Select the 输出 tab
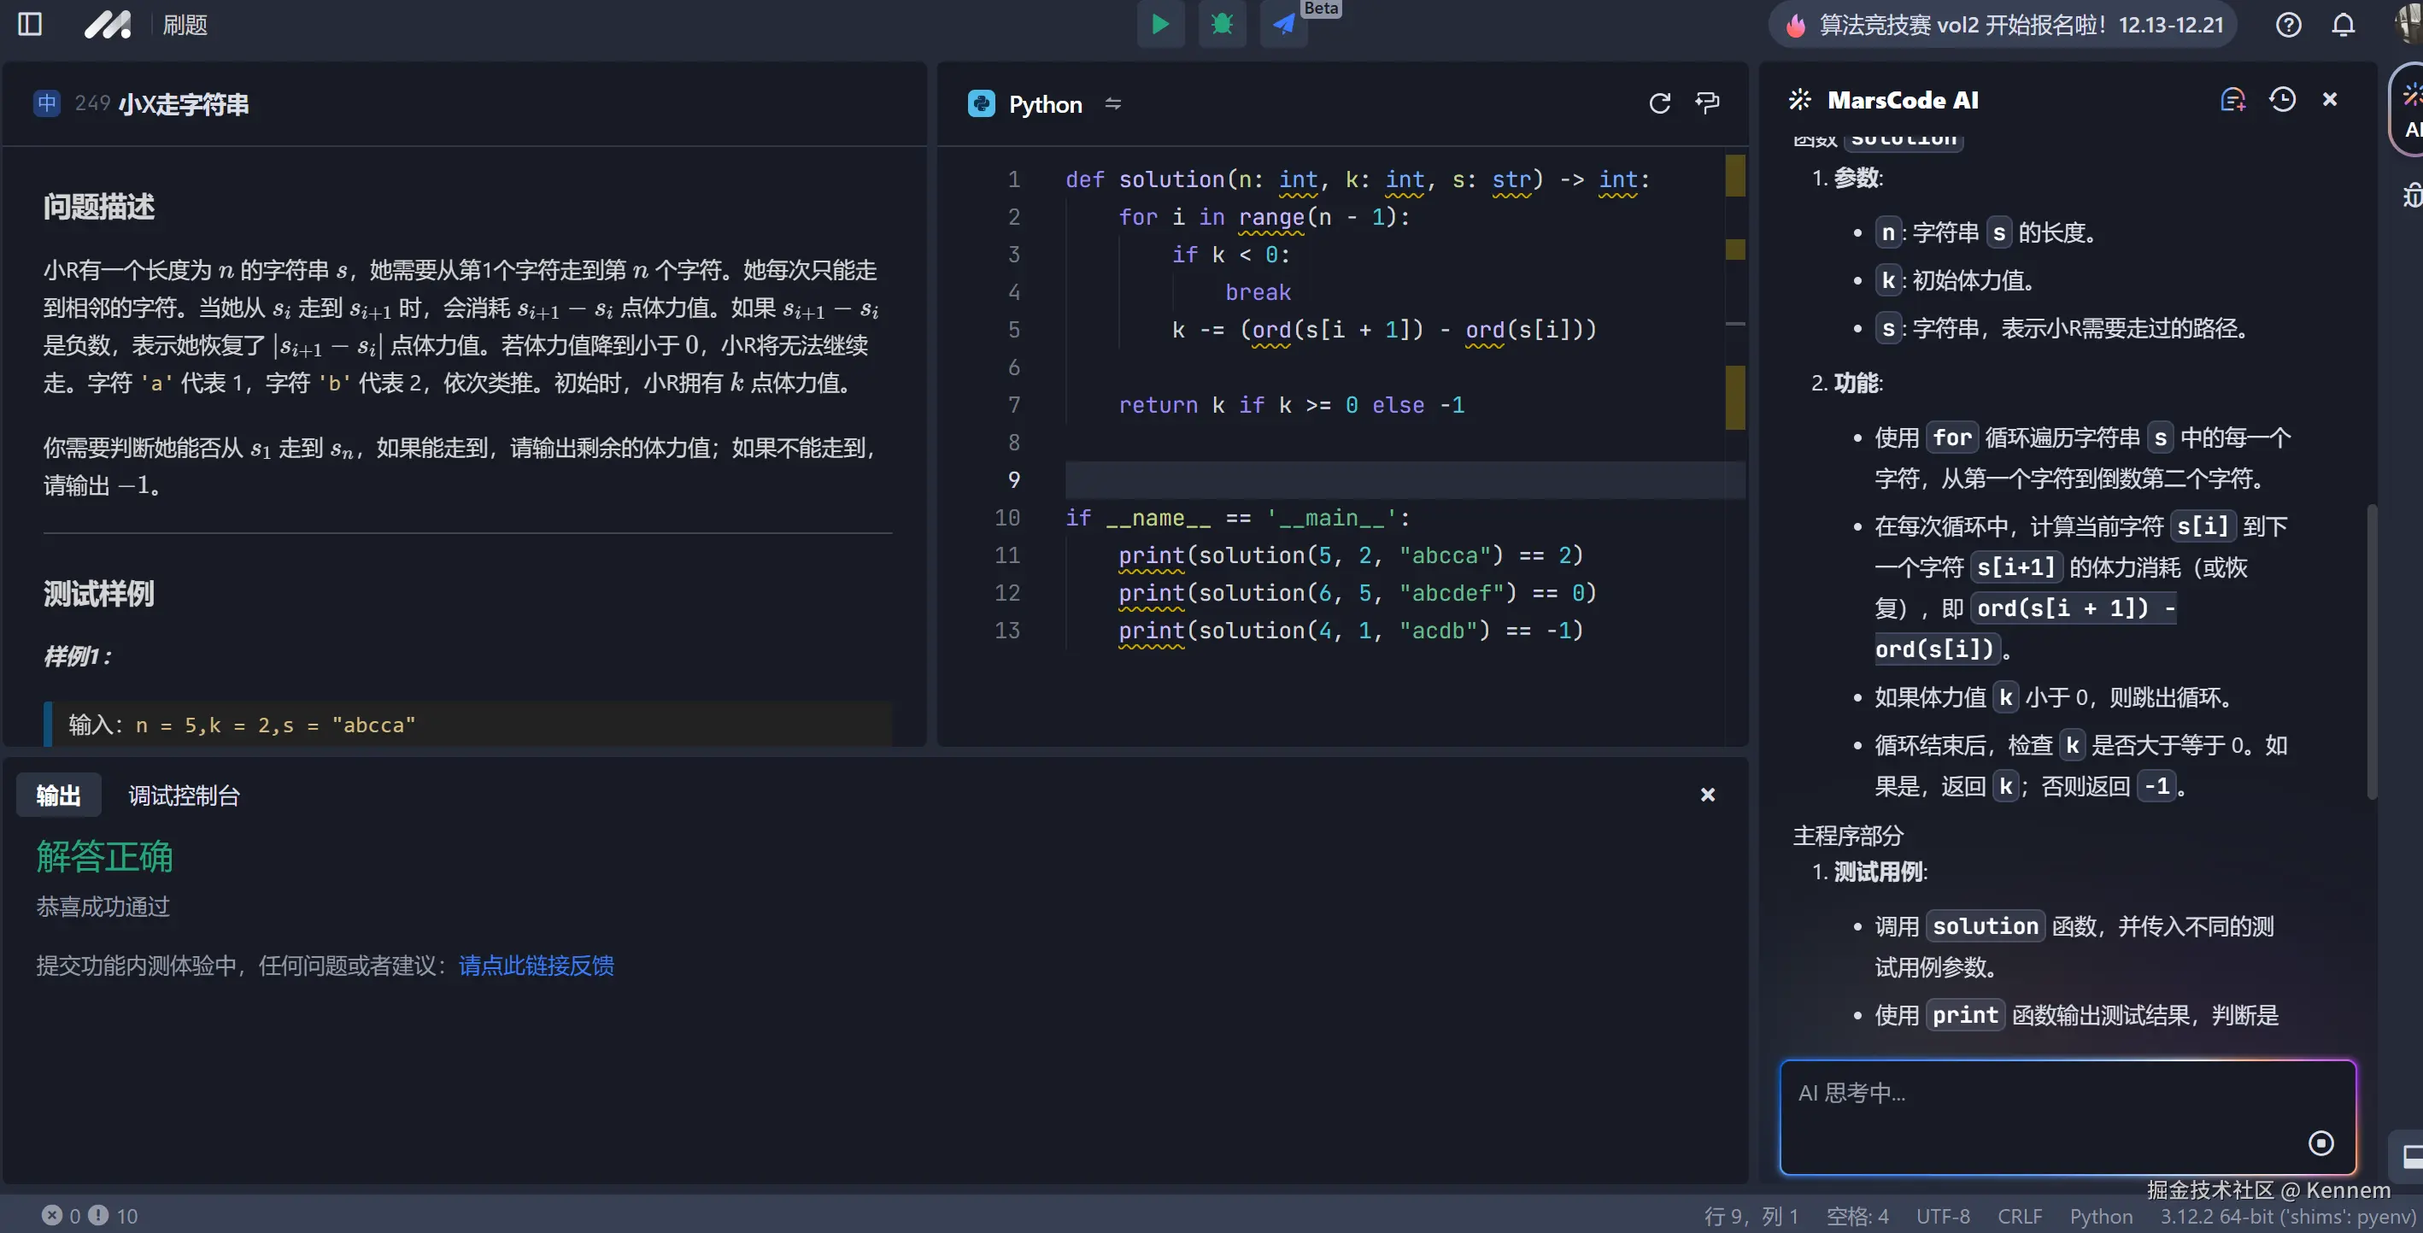 pyautogui.click(x=58, y=796)
